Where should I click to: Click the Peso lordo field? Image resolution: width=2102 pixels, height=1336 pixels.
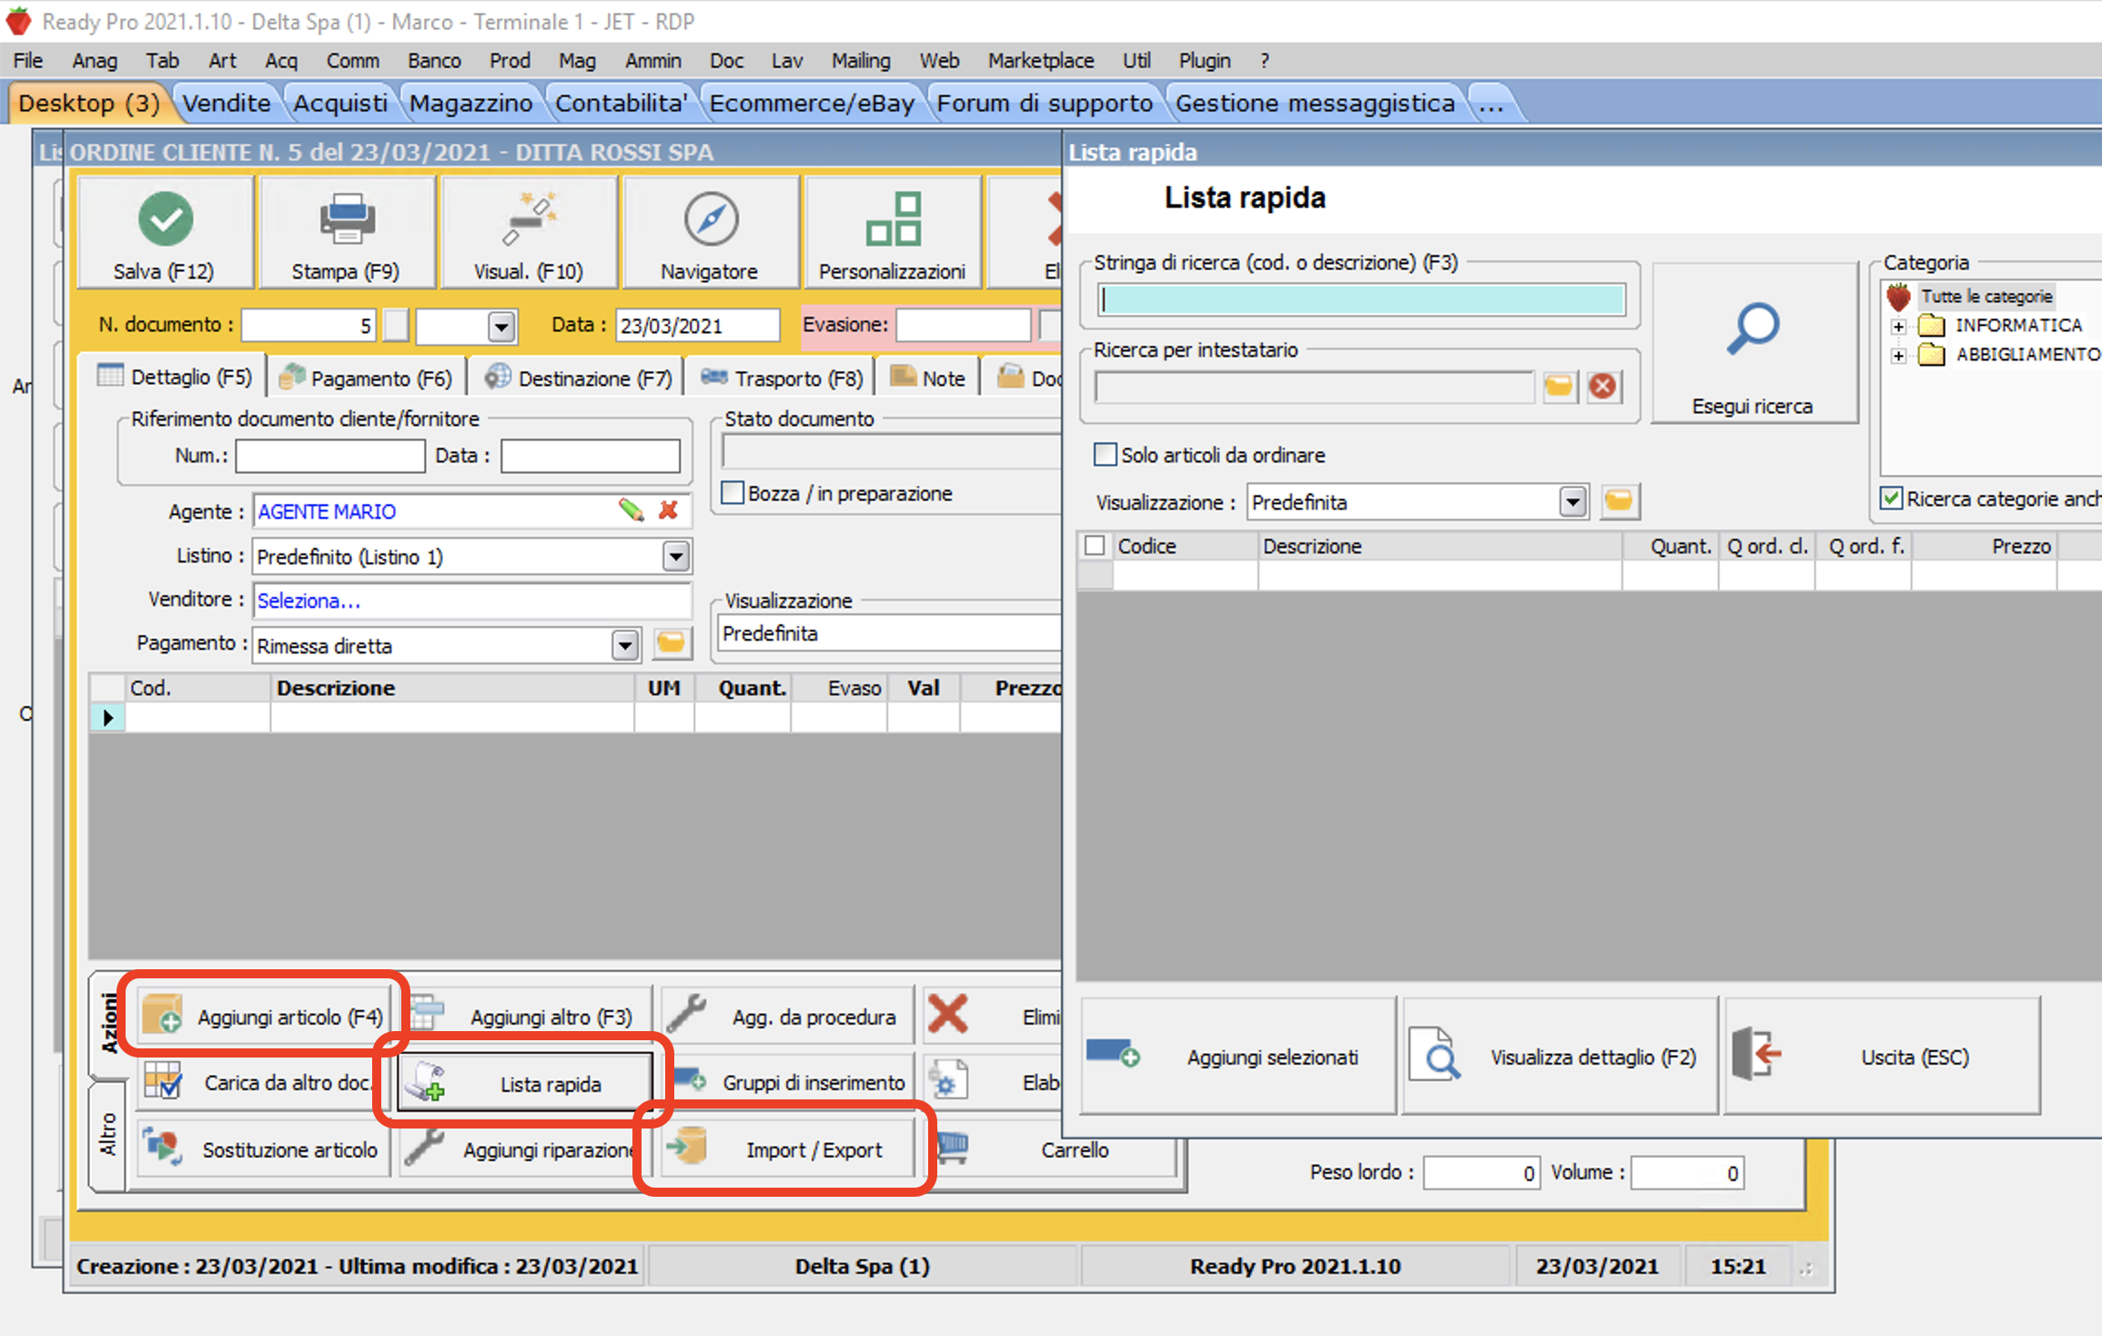click(1481, 1173)
